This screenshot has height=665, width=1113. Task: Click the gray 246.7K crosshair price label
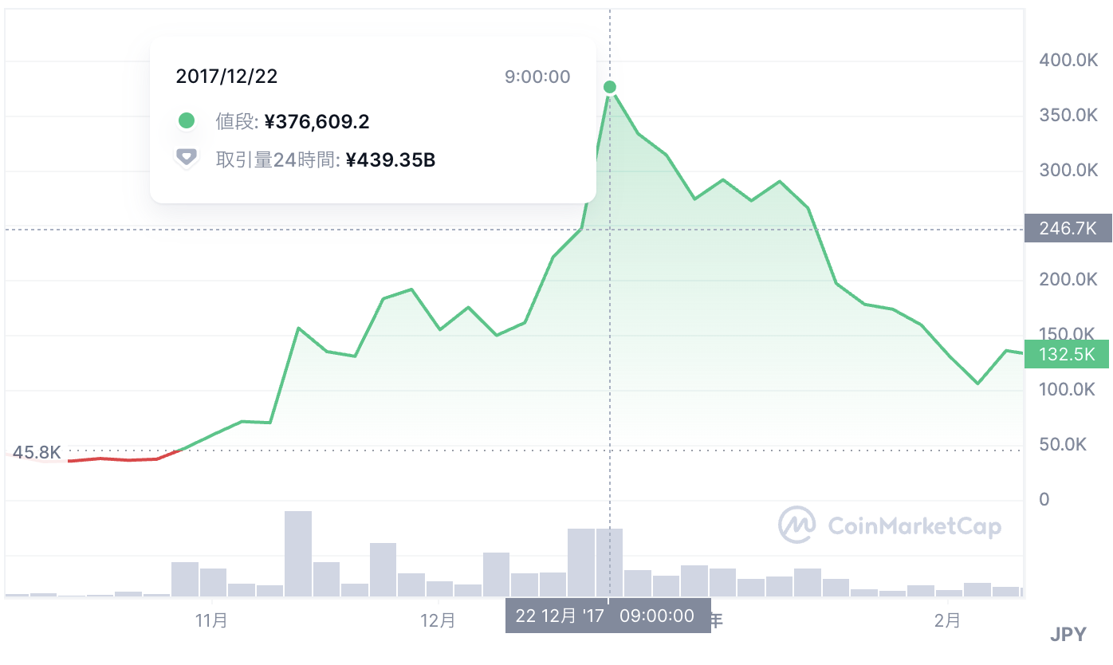coord(1067,230)
